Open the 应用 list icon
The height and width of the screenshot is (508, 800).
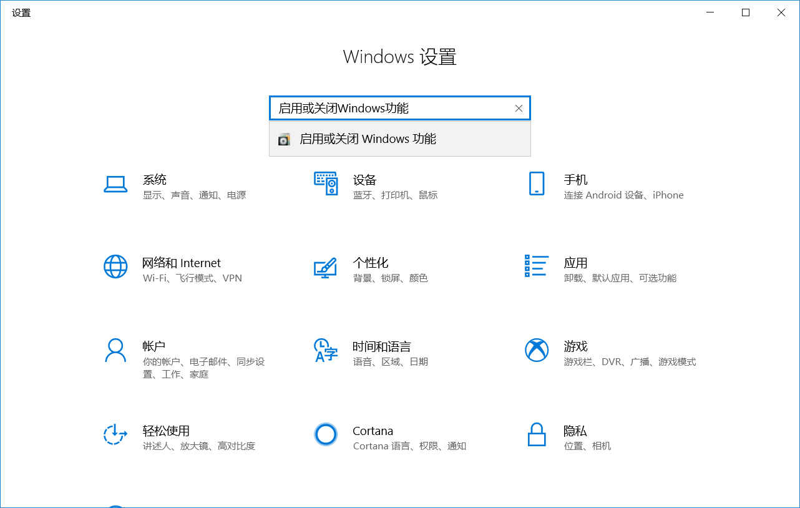537,266
